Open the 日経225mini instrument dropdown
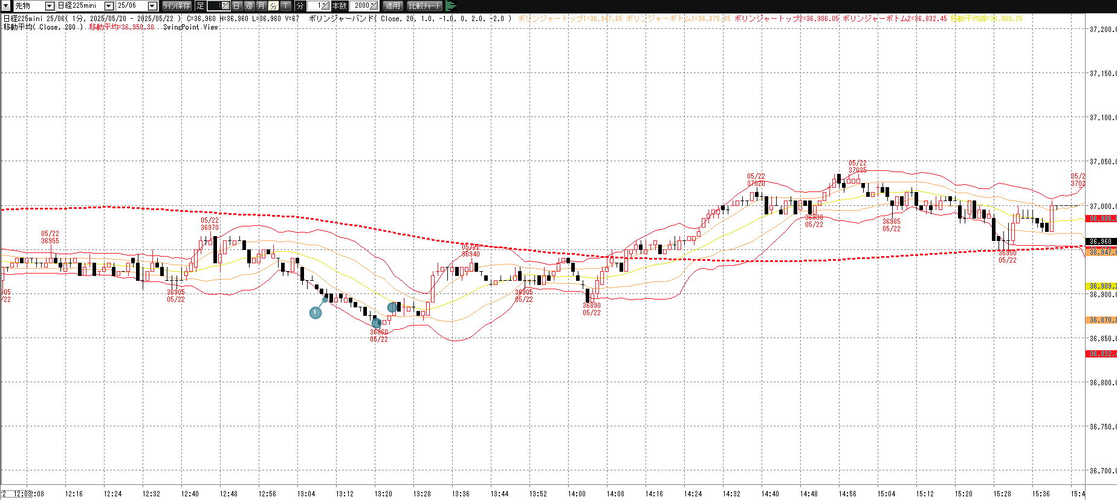Image resolution: width=1117 pixels, height=500 pixels. (x=109, y=5)
